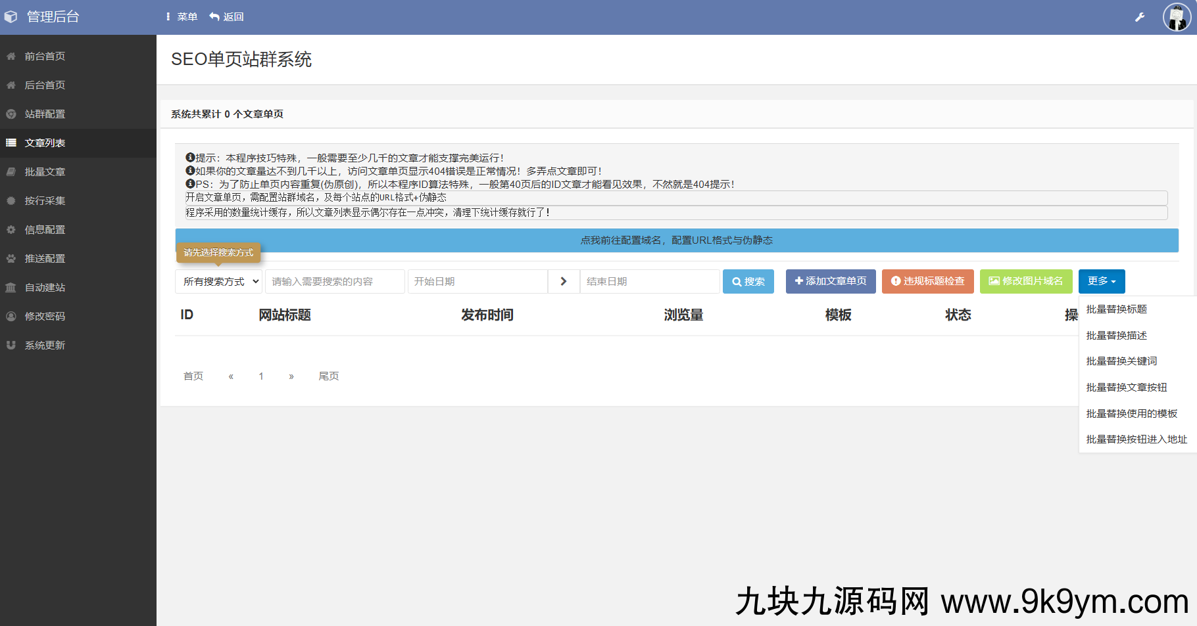Click the chevron between date fields

[x=563, y=281]
